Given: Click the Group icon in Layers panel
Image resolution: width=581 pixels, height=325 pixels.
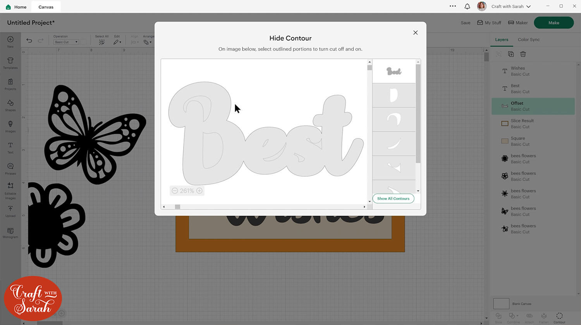Looking at the screenshot, I should click(x=499, y=54).
